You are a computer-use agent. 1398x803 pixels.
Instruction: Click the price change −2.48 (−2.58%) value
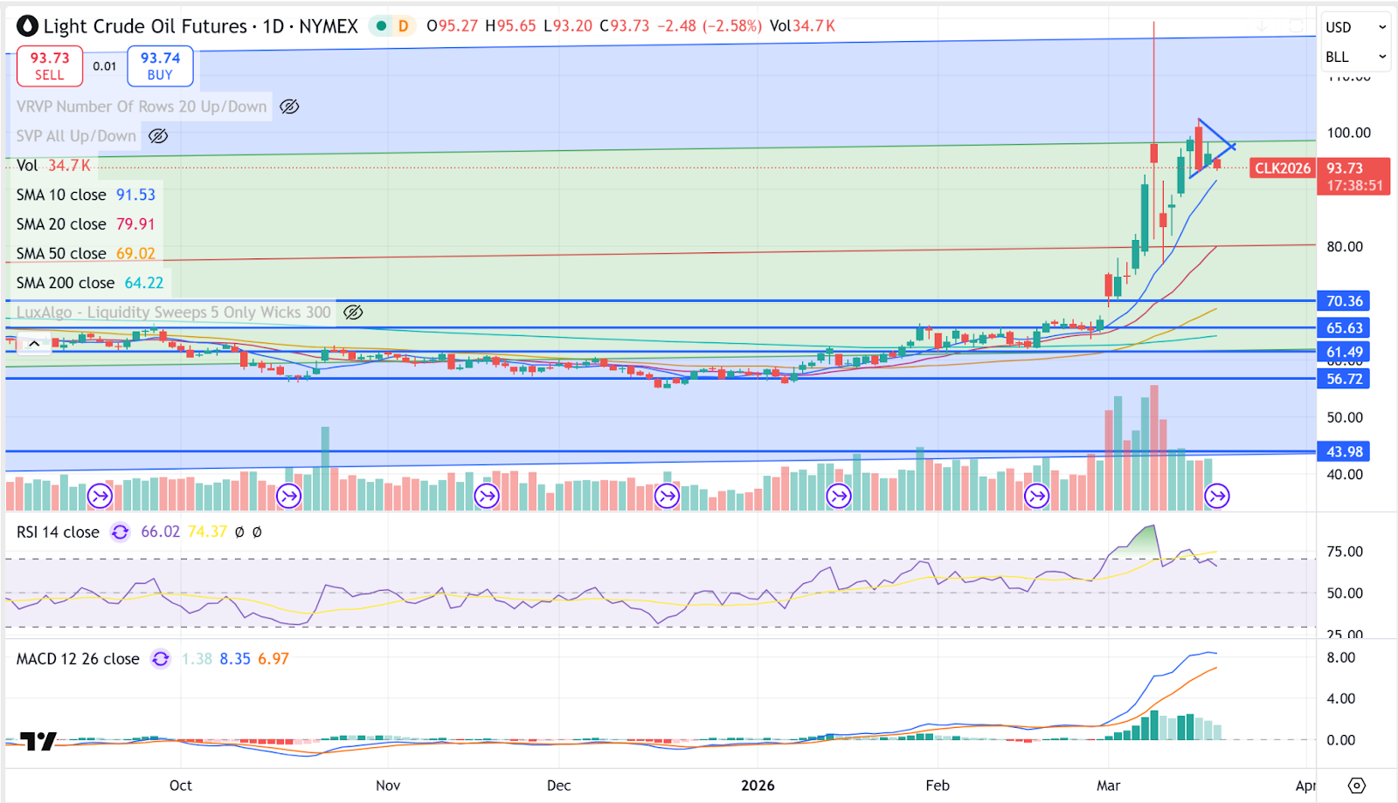709,26
